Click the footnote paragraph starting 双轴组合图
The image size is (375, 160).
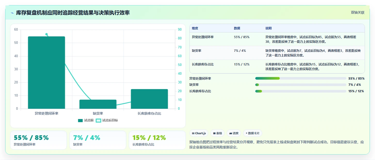click(x=276, y=145)
